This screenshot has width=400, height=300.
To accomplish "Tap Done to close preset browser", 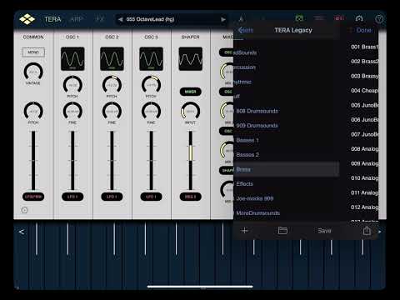I will [364, 30].
